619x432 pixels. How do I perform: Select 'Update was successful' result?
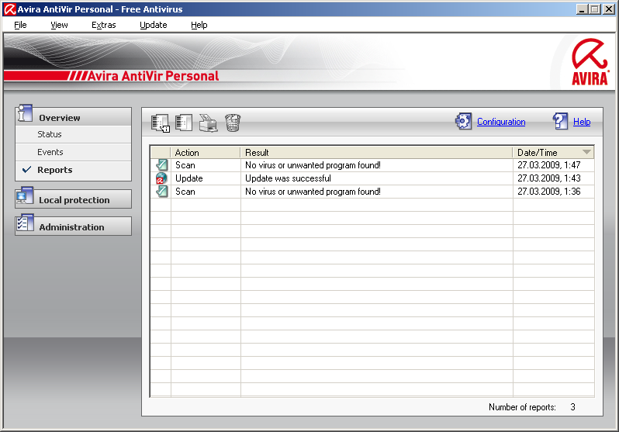pyautogui.click(x=288, y=178)
